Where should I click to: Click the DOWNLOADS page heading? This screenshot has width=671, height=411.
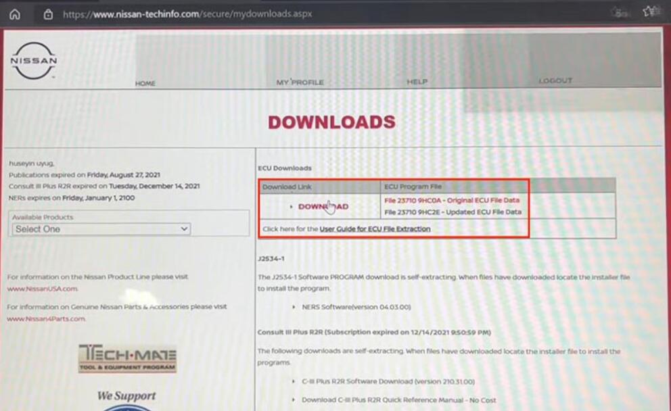click(331, 122)
